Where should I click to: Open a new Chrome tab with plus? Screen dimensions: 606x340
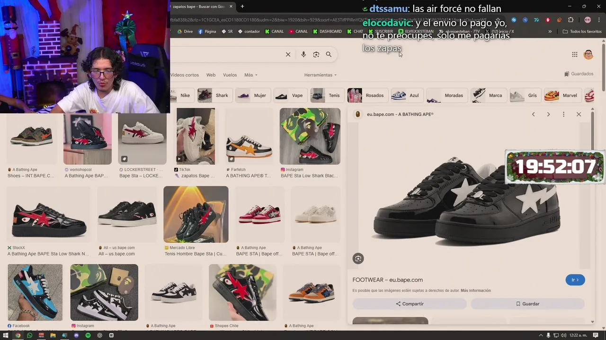point(242,7)
